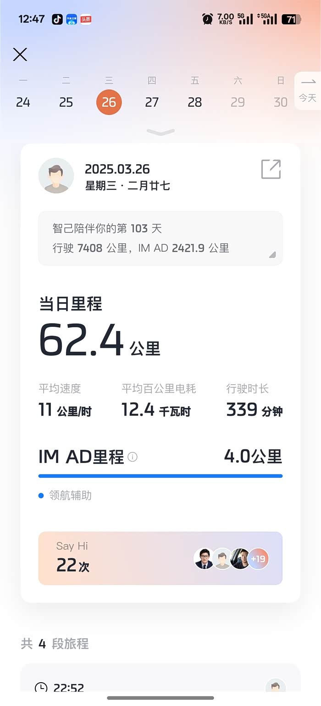The width and height of the screenshot is (321, 706).
Task: Expand the 智己陪伴你的第 103 天 note box corner
Action: (x=272, y=255)
